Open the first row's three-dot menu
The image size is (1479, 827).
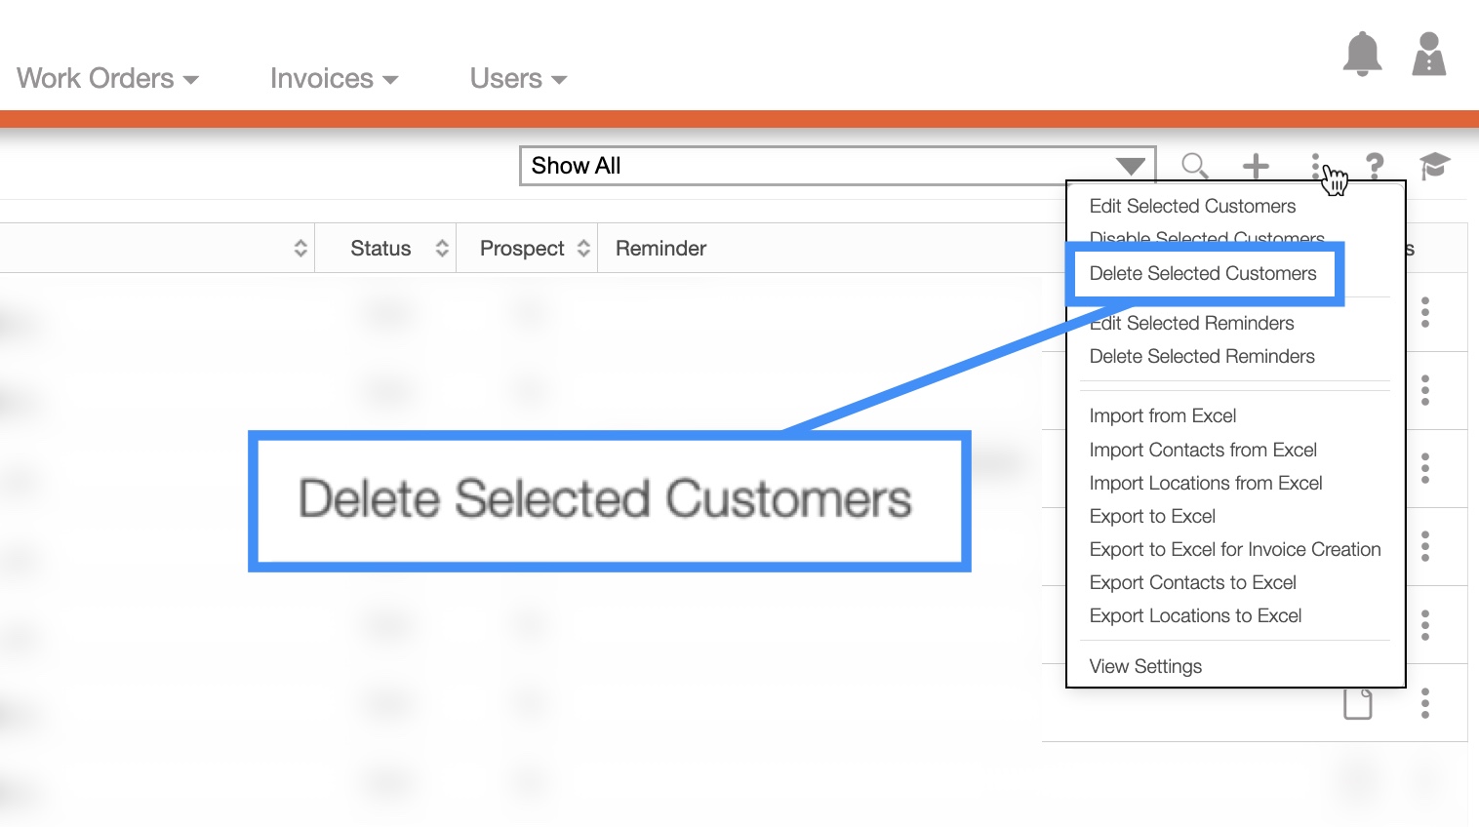(x=1425, y=312)
